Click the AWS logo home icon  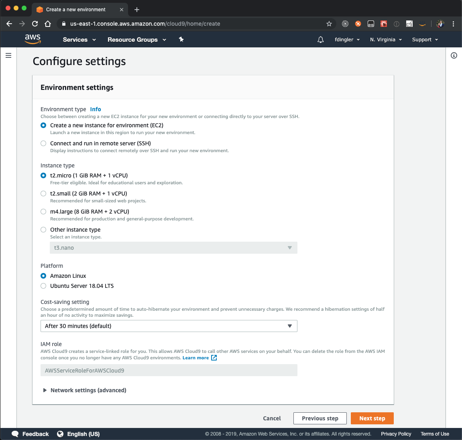(33, 39)
